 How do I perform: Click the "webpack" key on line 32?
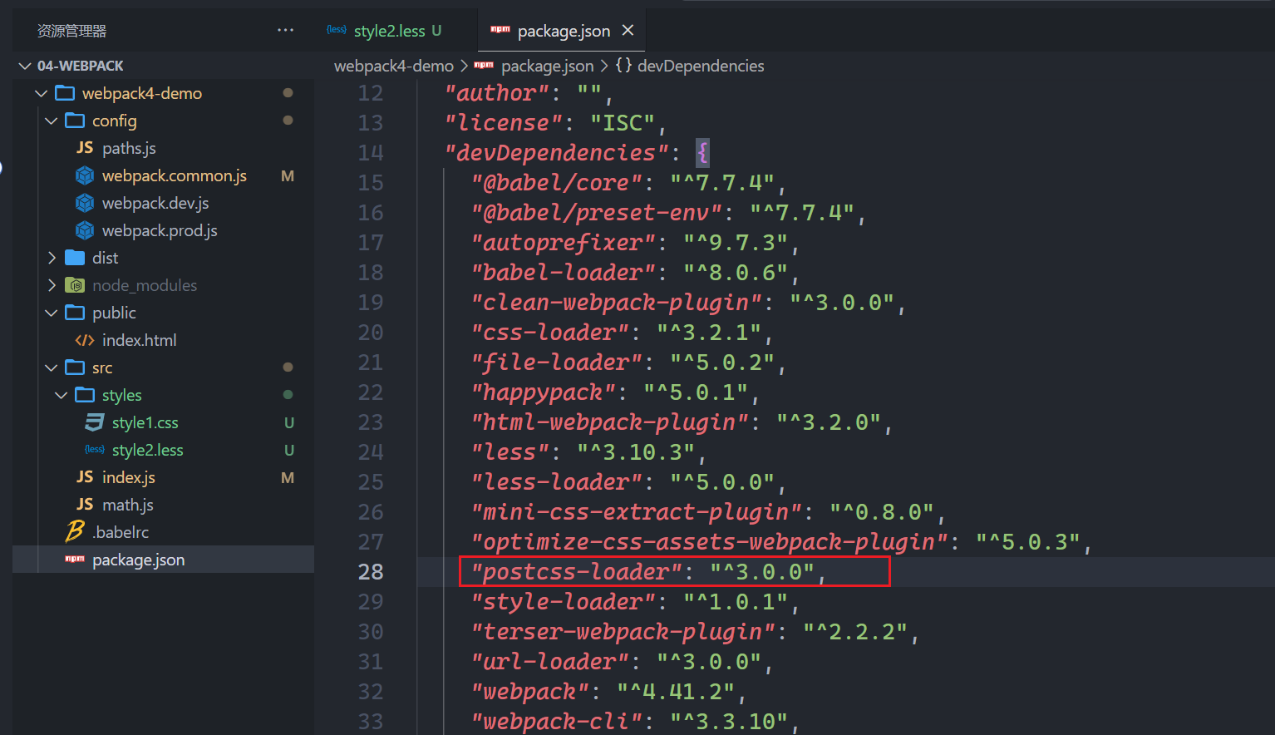[530, 692]
